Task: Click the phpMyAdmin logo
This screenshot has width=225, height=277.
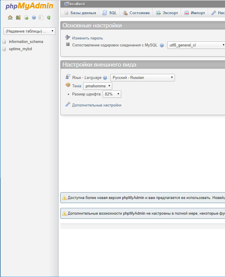Action: coord(29,6)
